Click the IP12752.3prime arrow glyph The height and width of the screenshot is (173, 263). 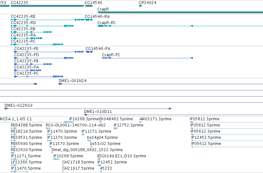[116, 128]
